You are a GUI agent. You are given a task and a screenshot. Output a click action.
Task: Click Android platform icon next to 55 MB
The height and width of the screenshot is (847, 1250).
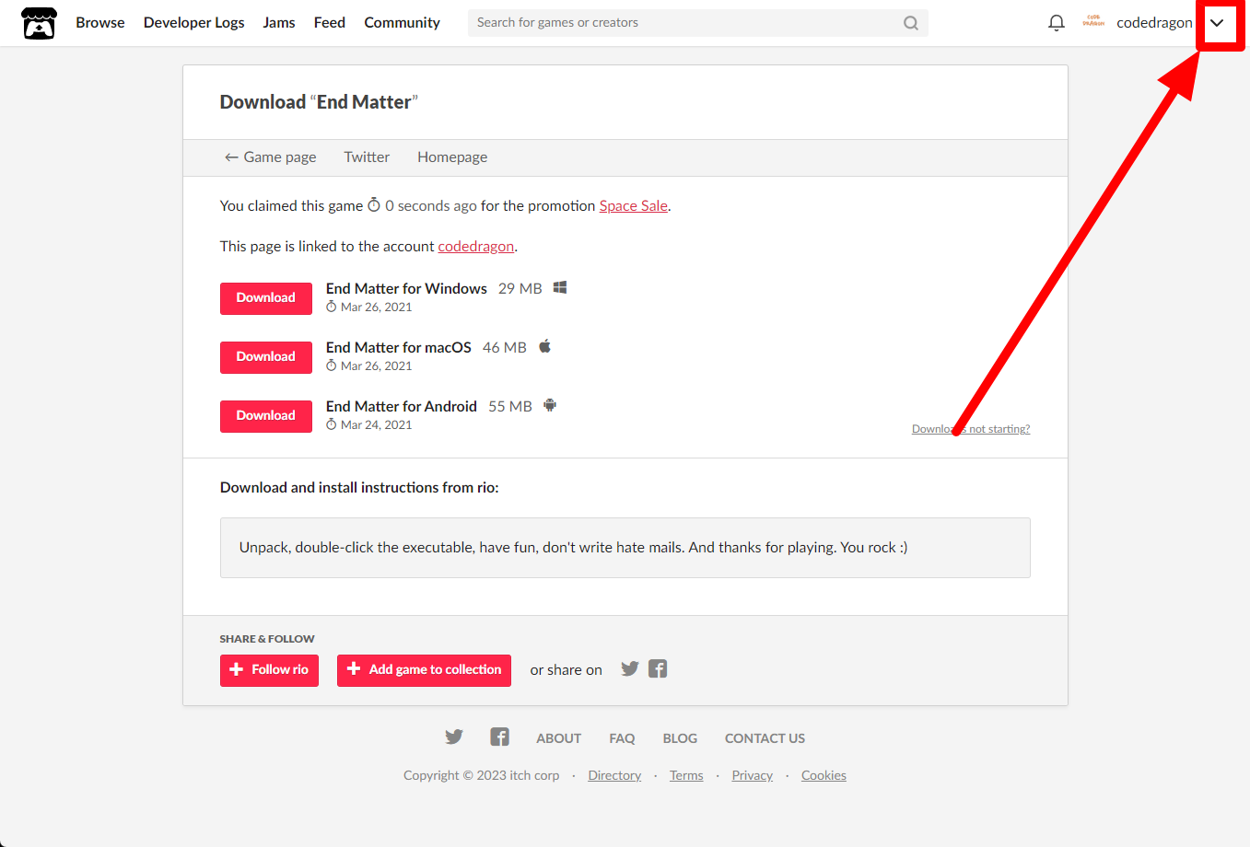point(550,405)
